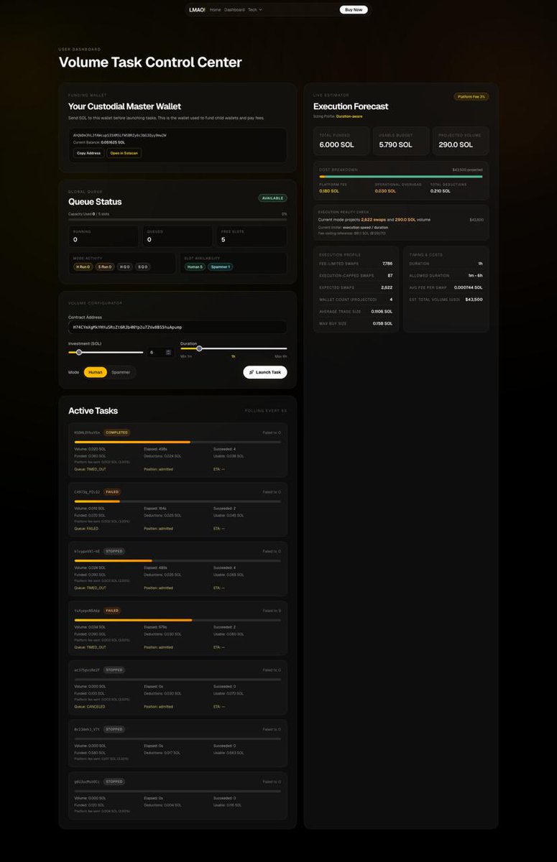
Task: Click the Wallet Count projected value 4
Action: pos(391,299)
